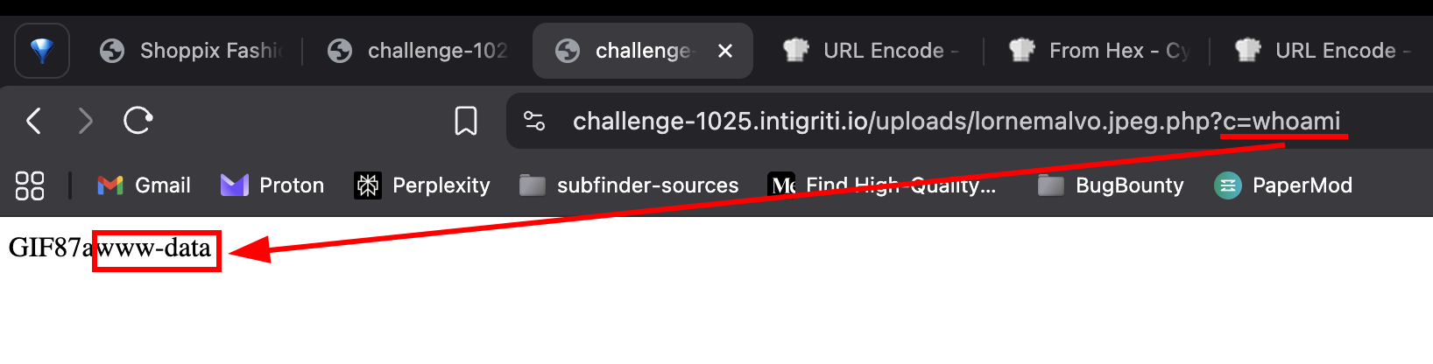Viewport: 1433px width, 364px height.
Task: Open the Proton bookmark
Action: tap(272, 185)
